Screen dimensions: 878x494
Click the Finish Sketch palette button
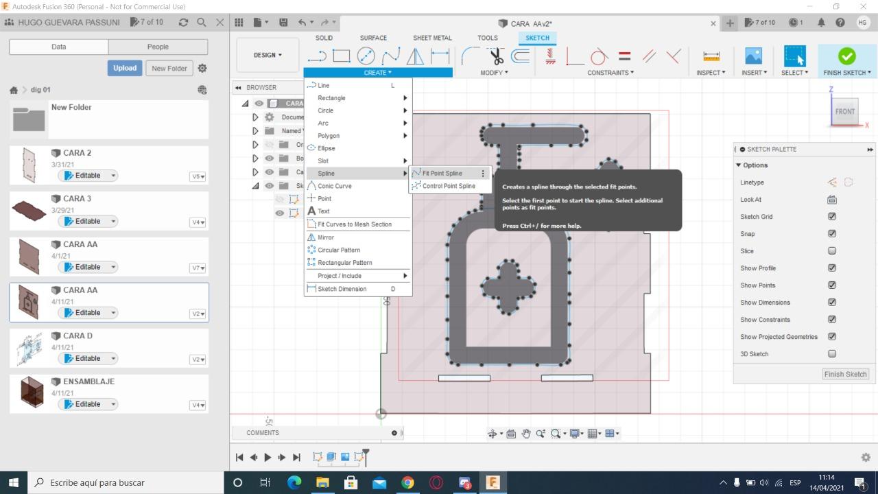[x=846, y=374]
